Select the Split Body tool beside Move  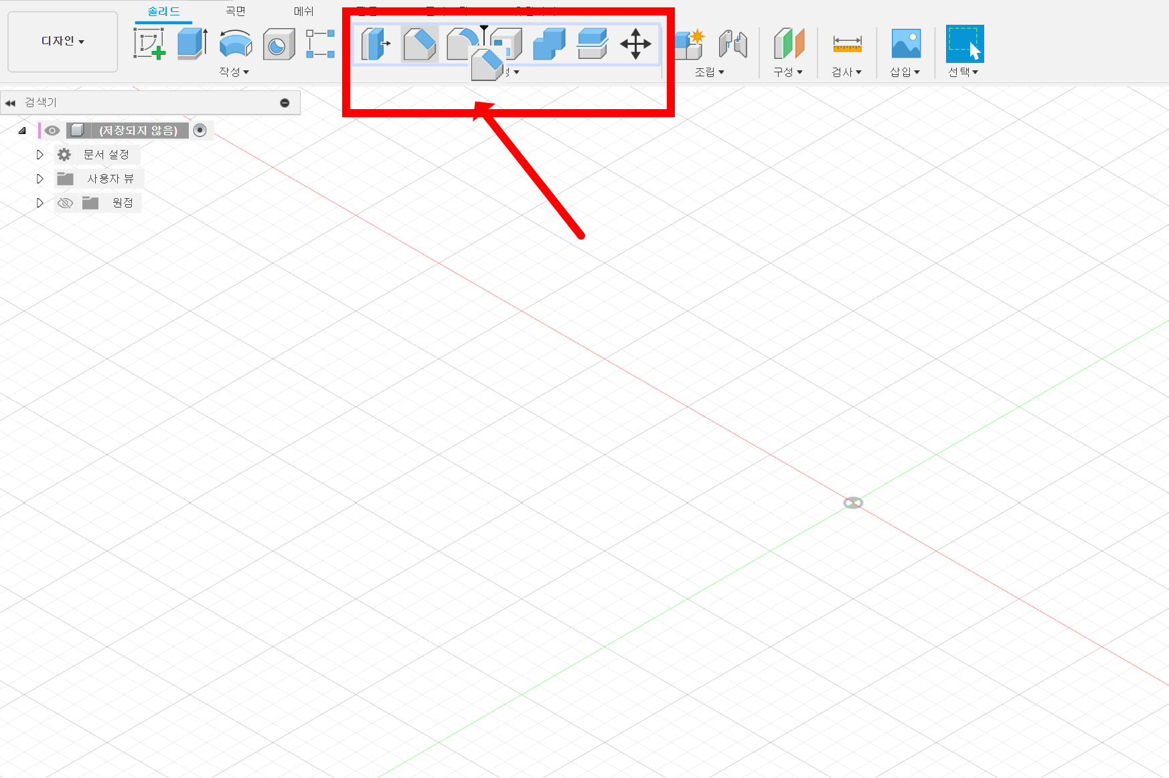tap(593, 44)
